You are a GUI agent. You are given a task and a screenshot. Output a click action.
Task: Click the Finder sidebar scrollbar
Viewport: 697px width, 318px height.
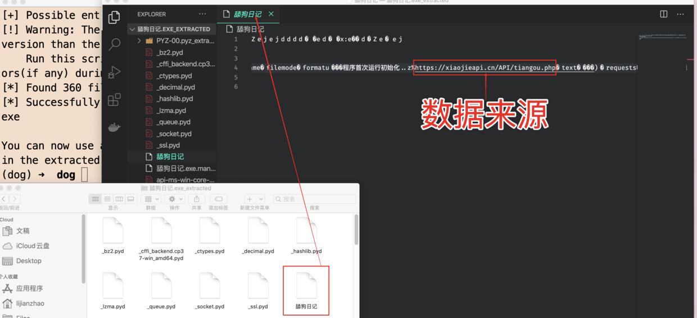click(x=84, y=250)
